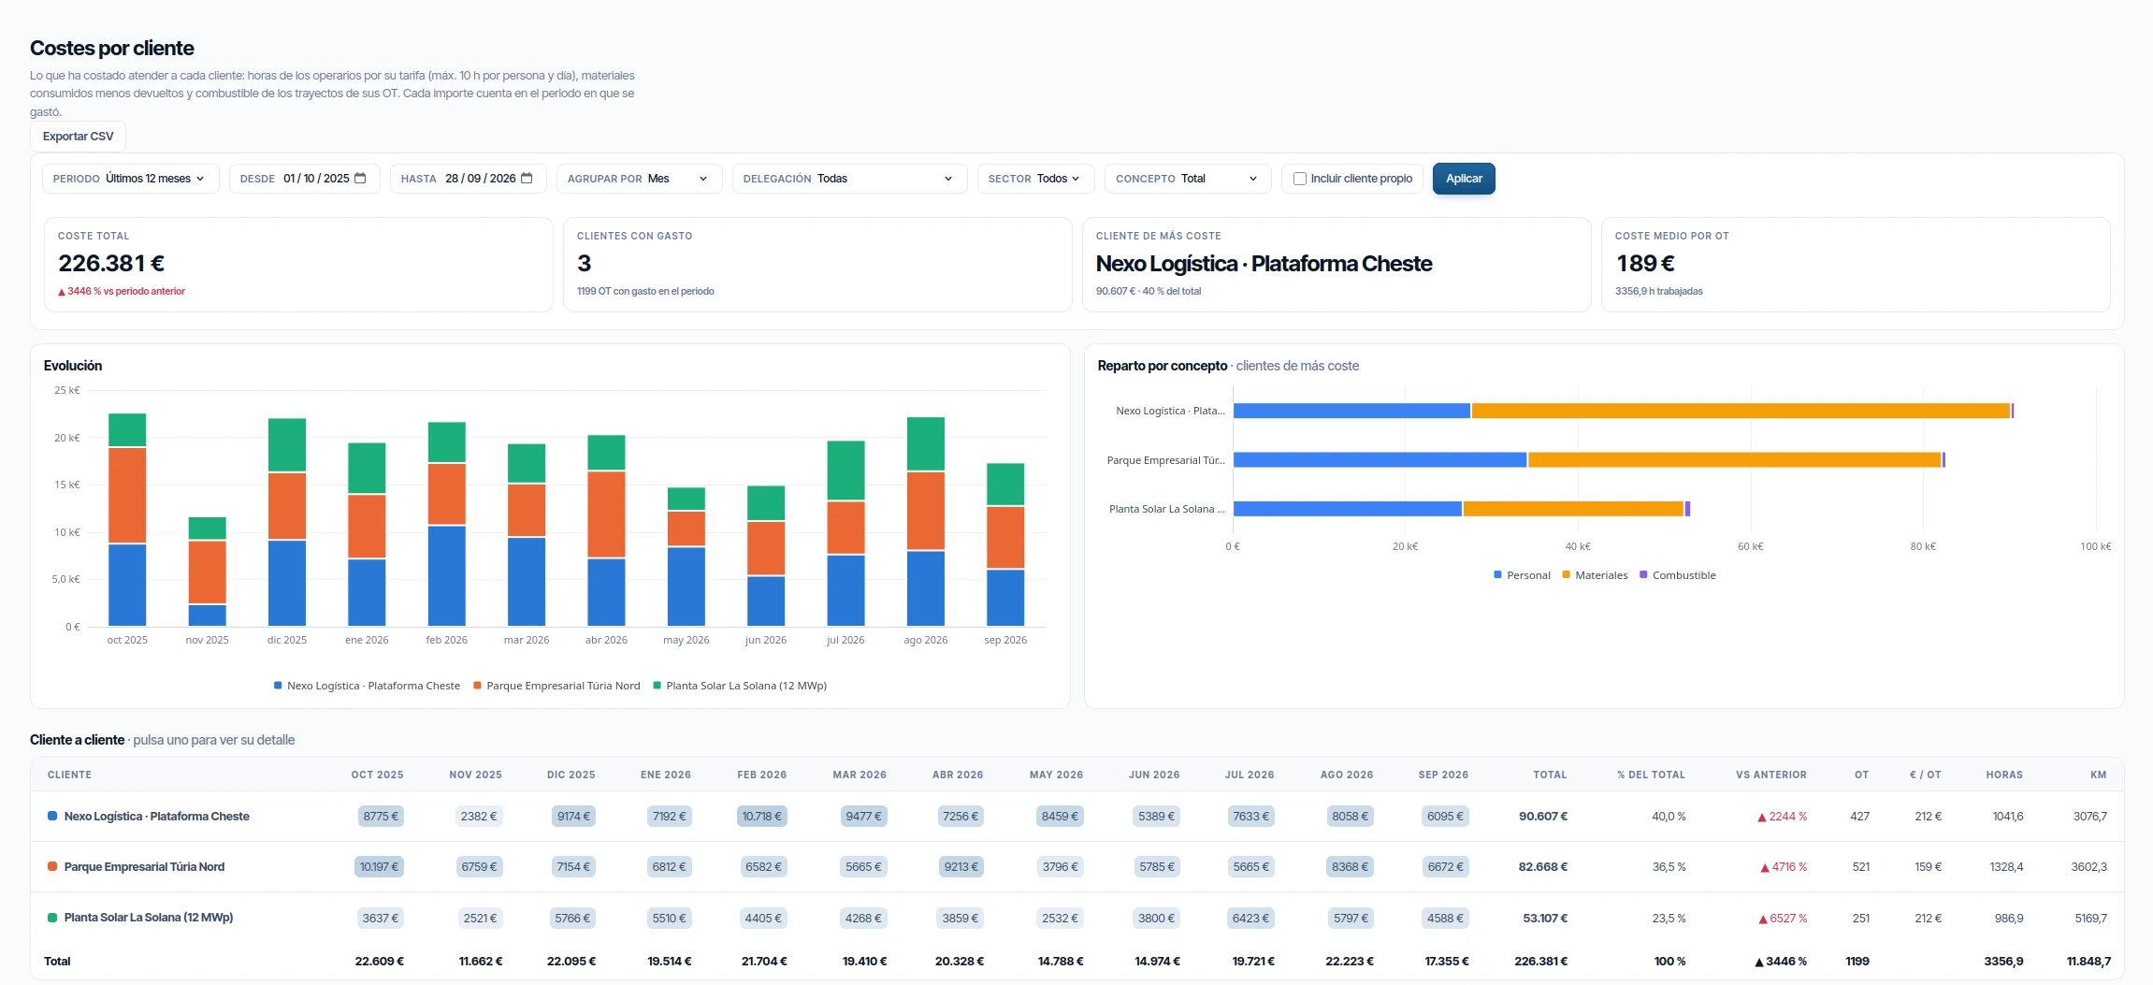Click the 6423 € cell for Planta Solar Jul 2026

1250,918
